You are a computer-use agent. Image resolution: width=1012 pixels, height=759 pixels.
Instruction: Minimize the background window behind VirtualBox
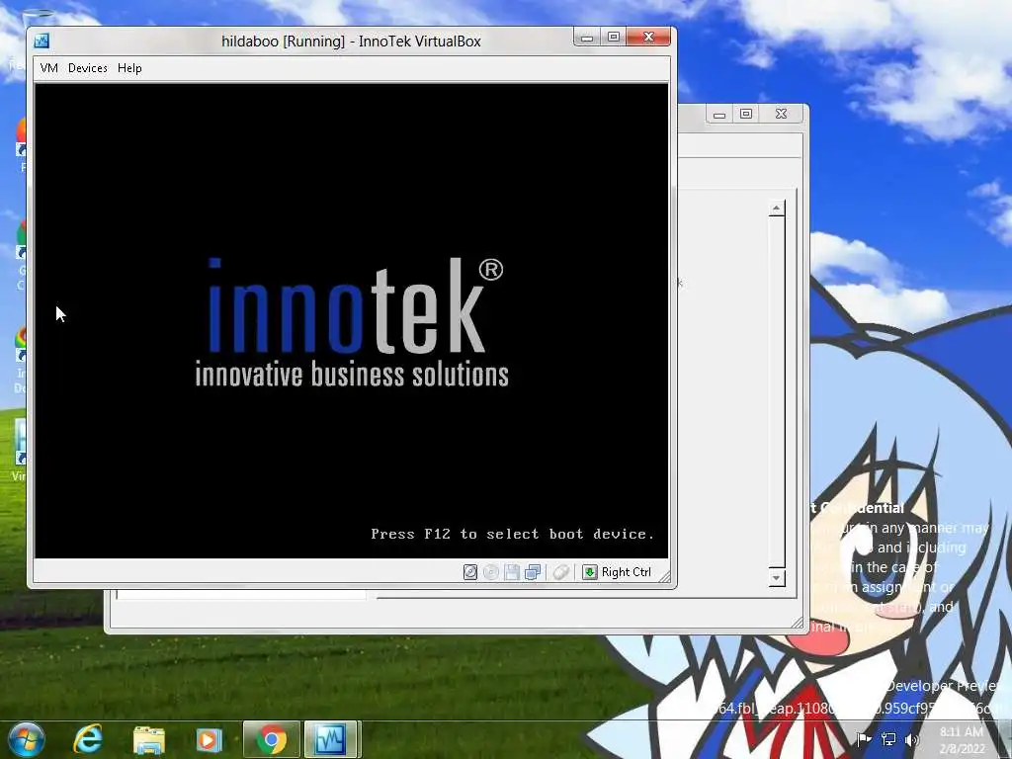pos(719,115)
